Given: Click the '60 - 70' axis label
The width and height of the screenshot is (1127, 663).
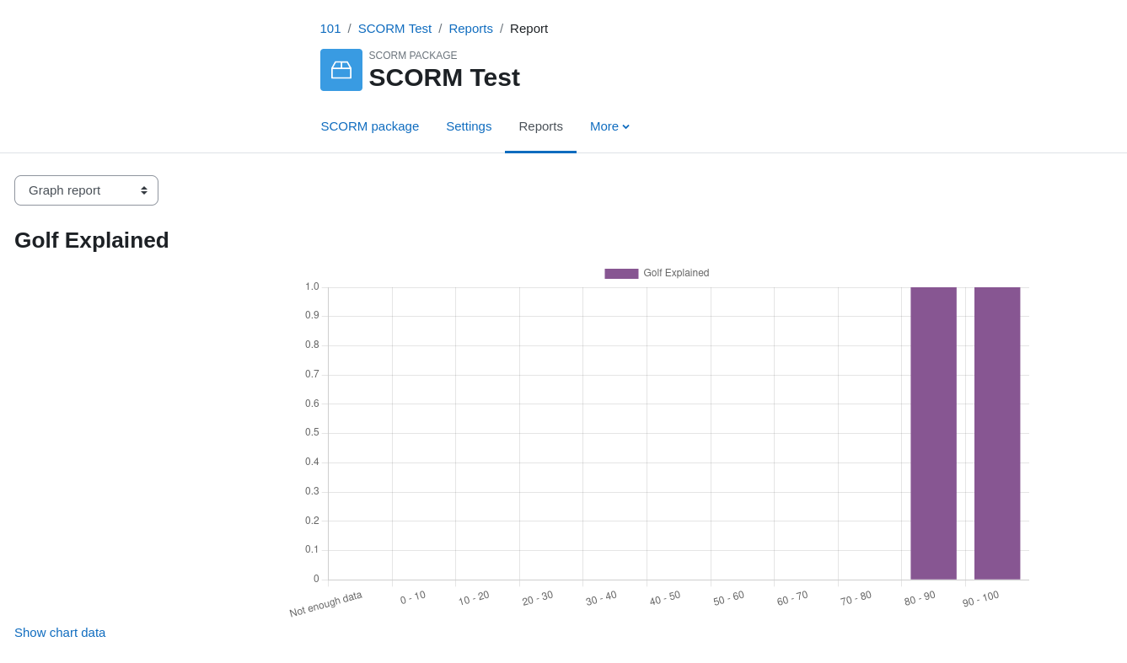Looking at the screenshot, I should tap(792, 598).
